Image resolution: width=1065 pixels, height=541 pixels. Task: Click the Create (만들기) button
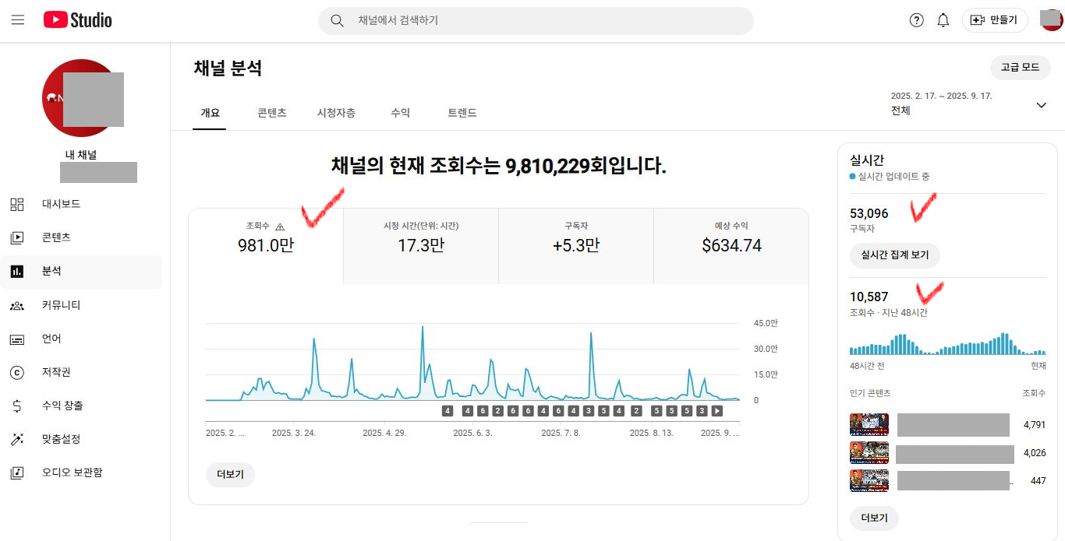click(x=995, y=20)
